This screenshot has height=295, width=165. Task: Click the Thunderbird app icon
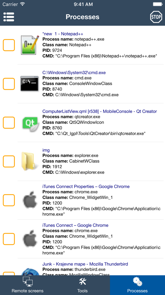click(30, 272)
